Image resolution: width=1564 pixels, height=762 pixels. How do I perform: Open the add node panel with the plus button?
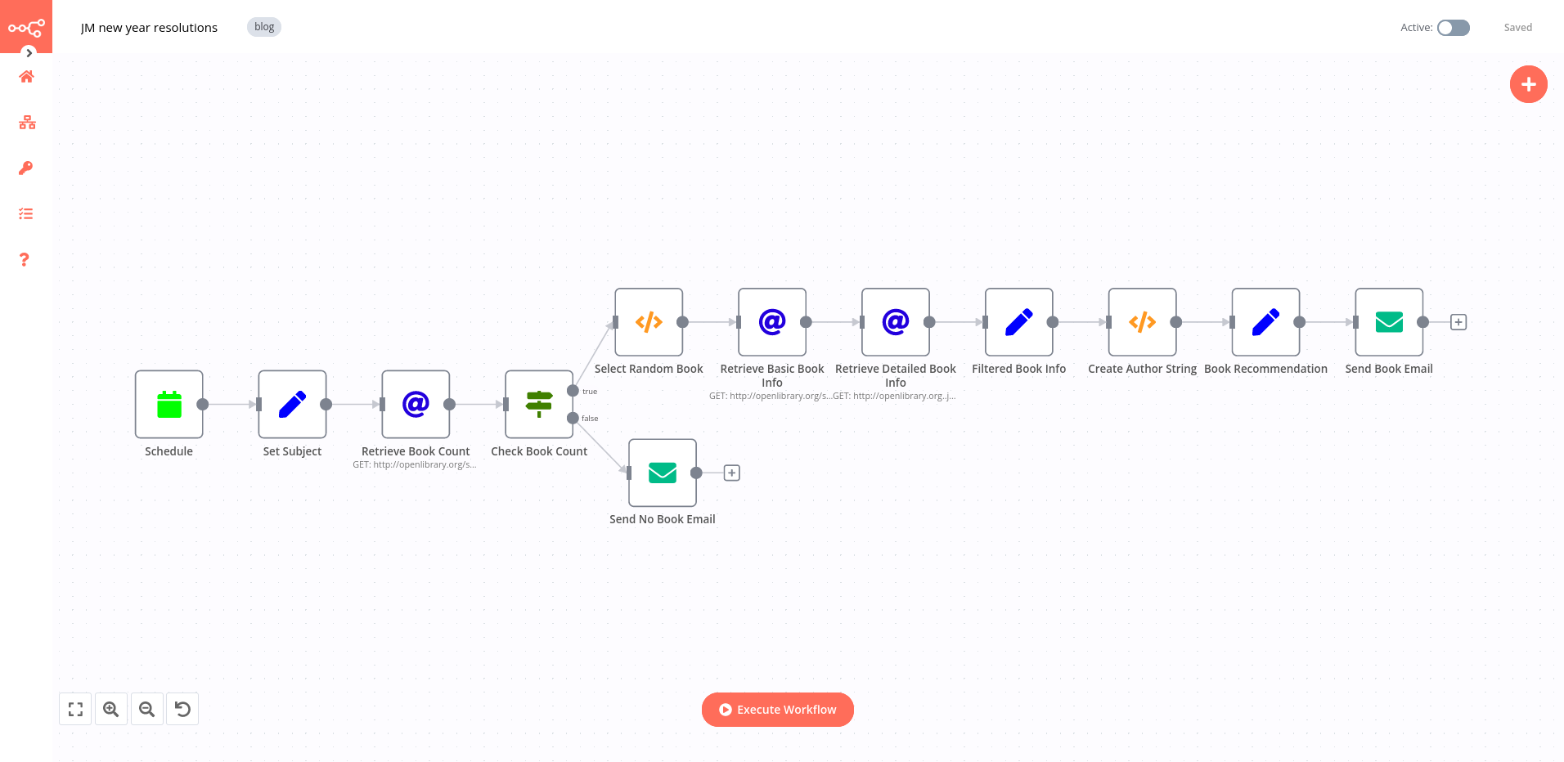(1528, 83)
